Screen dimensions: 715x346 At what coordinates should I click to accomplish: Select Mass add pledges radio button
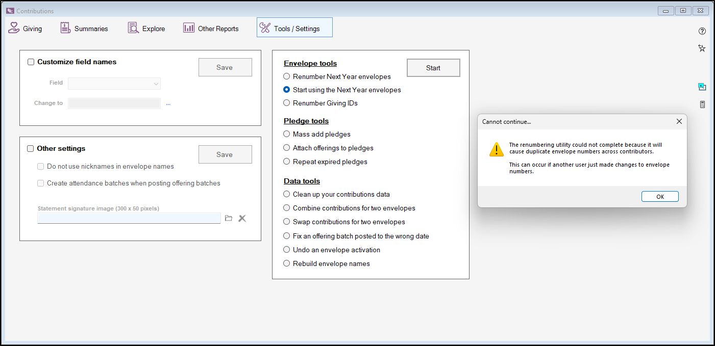pos(287,134)
